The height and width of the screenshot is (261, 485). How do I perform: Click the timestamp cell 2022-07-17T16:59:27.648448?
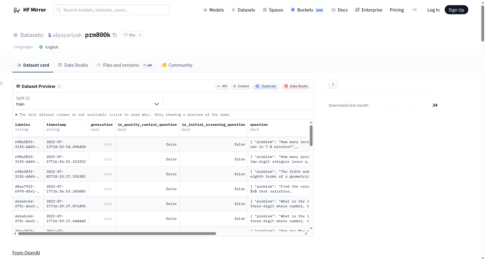tap(66, 219)
